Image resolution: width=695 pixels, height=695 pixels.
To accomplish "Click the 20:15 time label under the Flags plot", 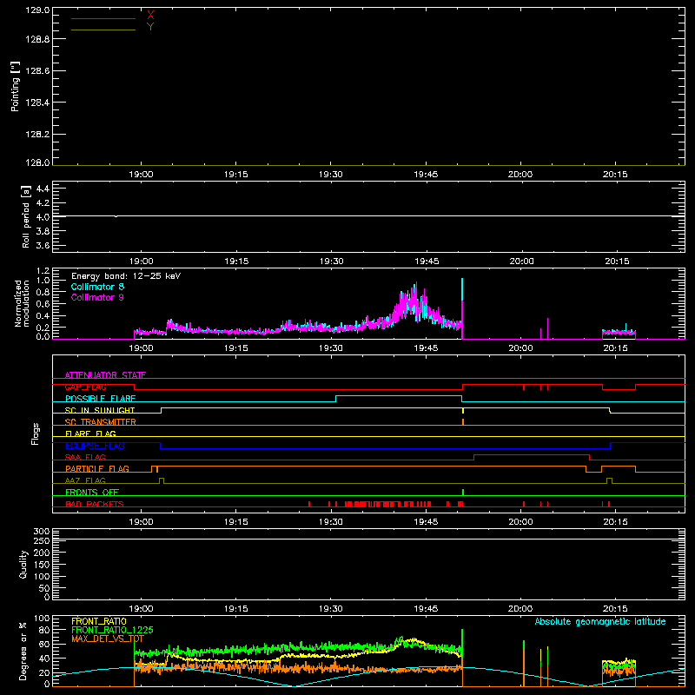I will pos(615,522).
